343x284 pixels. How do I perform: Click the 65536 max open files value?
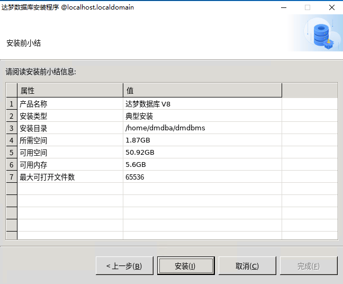[x=135, y=177]
